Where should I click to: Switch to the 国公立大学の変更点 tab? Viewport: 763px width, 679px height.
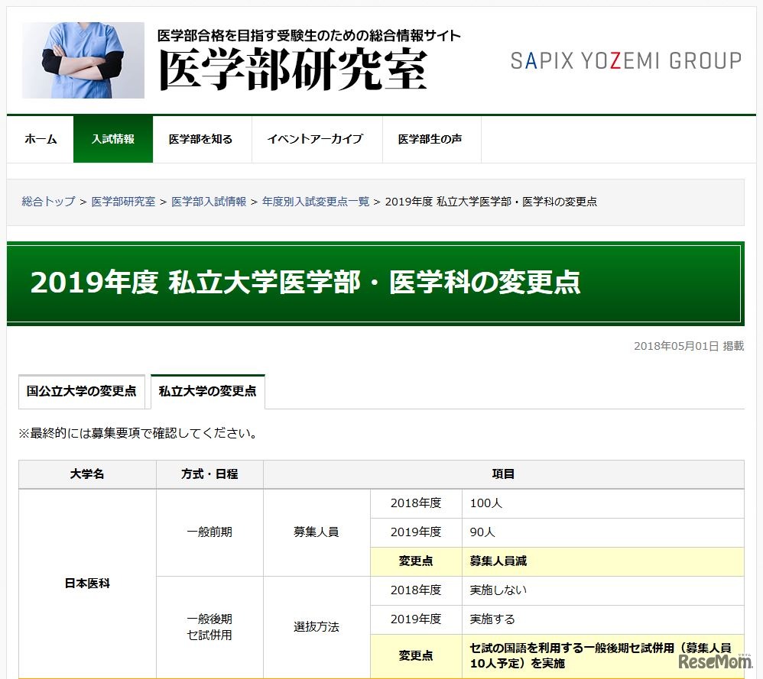[81, 391]
